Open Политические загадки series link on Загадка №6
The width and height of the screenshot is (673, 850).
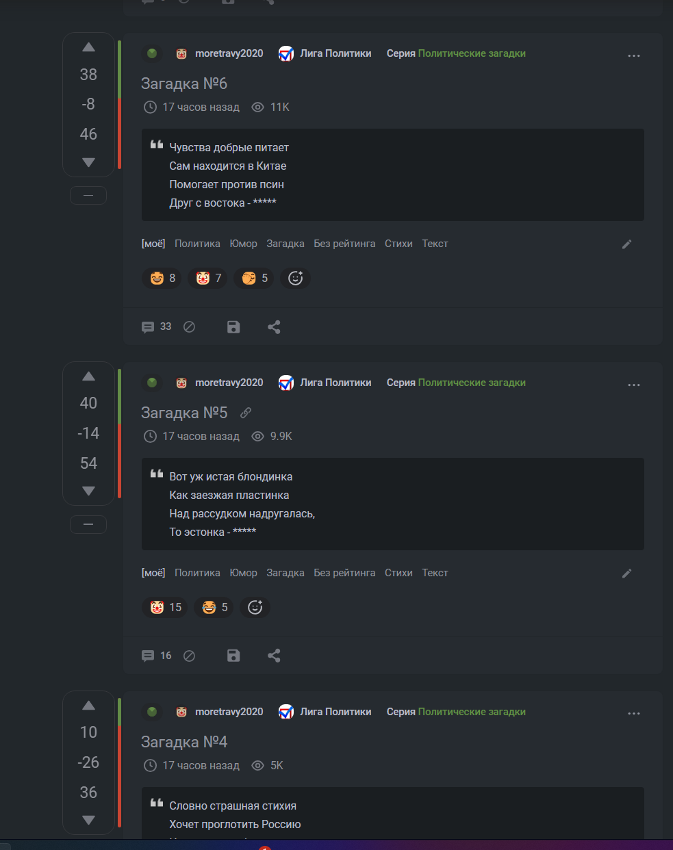click(x=472, y=53)
